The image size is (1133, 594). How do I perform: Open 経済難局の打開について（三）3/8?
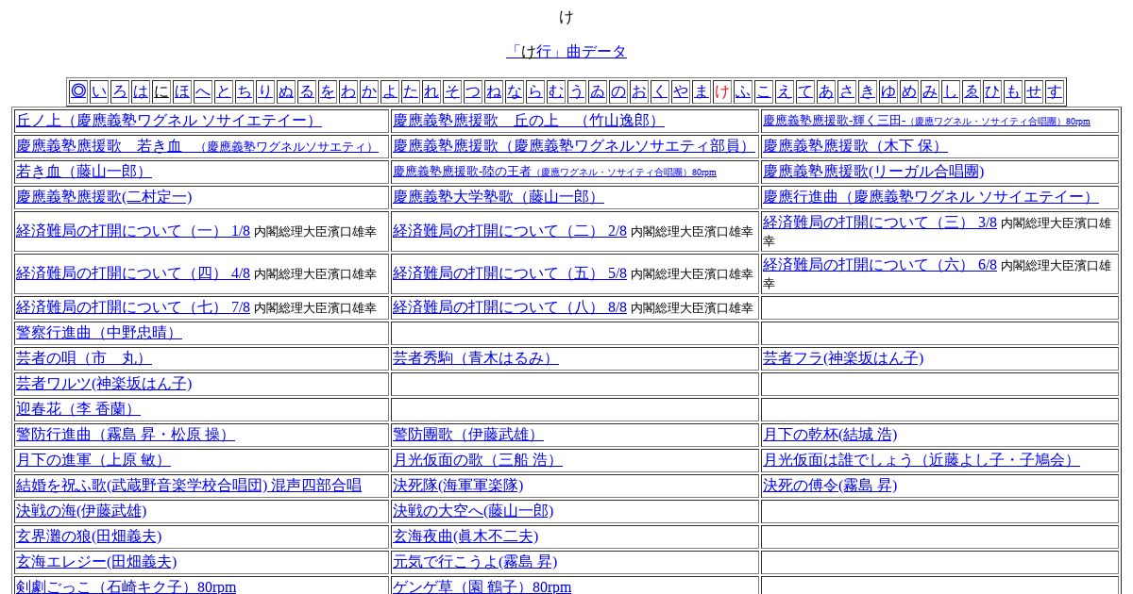[880, 223]
